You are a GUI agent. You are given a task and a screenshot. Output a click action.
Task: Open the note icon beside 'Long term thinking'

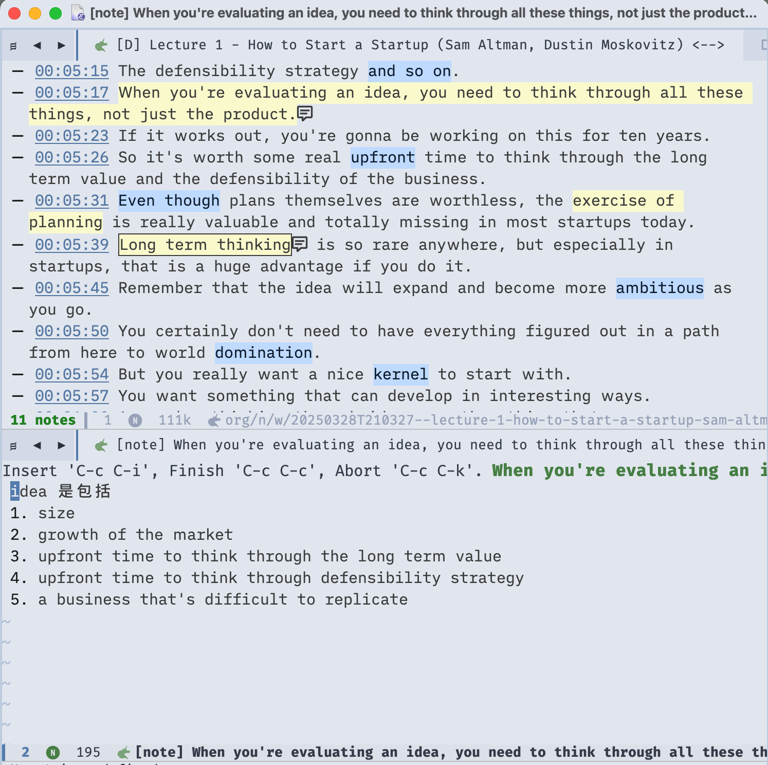tap(300, 244)
